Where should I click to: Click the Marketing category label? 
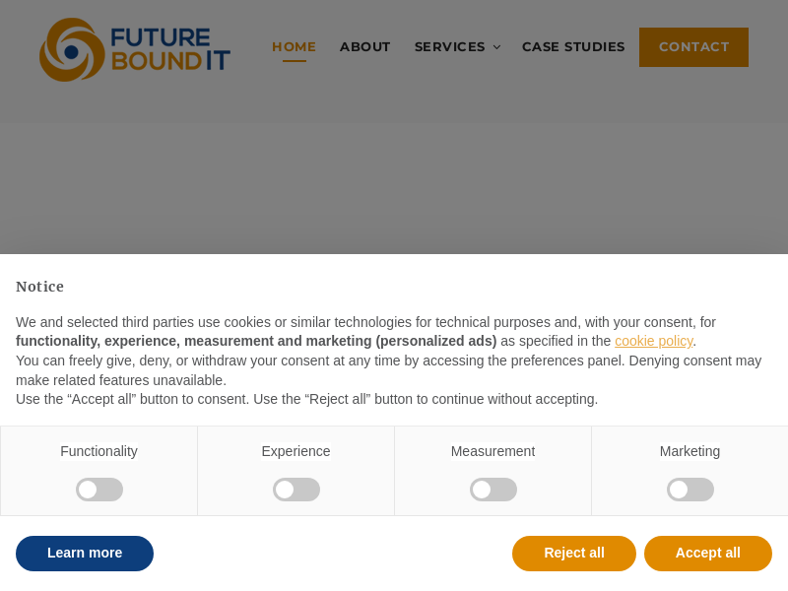689,451
